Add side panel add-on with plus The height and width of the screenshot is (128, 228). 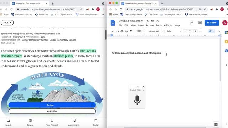coord(226,65)
